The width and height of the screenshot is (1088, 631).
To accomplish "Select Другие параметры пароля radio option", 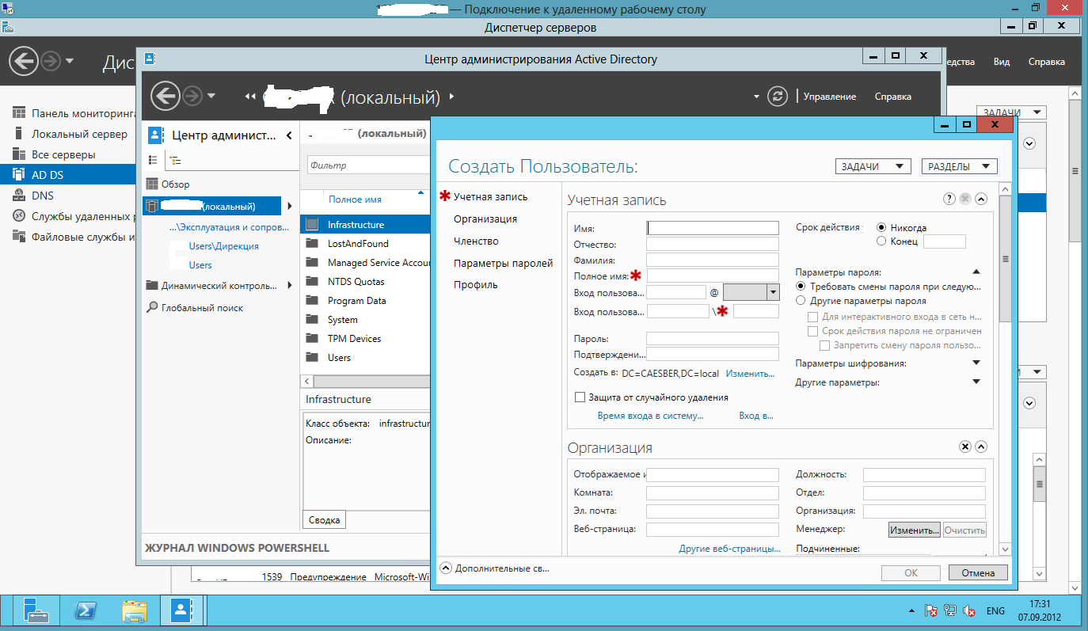I will [x=801, y=301].
